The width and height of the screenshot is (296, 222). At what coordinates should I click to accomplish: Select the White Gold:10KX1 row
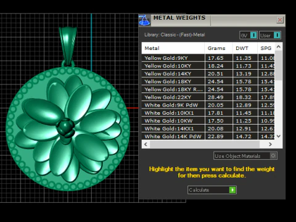tap(208, 113)
